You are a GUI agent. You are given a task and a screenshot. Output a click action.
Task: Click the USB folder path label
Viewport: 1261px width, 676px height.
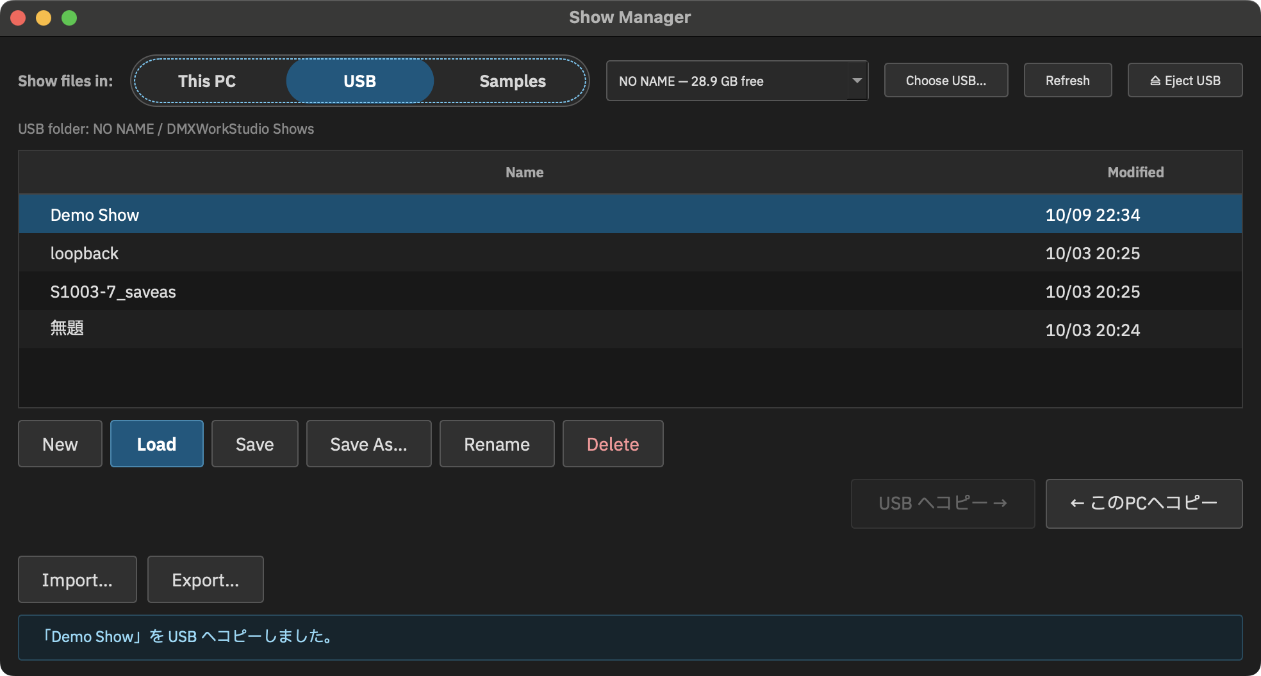tap(166, 129)
